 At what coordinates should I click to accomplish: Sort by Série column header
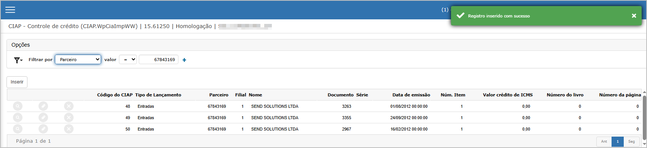pyautogui.click(x=362, y=95)
